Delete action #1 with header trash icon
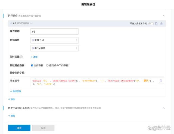The height and width of the screenshot is (134, 174). click(x=161, y=24)
